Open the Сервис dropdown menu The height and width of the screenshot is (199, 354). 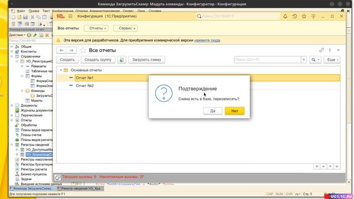coord(126,28)
